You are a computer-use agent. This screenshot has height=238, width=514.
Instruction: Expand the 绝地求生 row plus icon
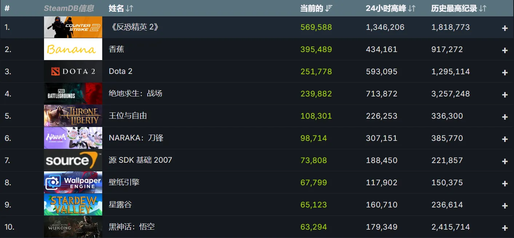pyautogui.click(x=505, y=95)
